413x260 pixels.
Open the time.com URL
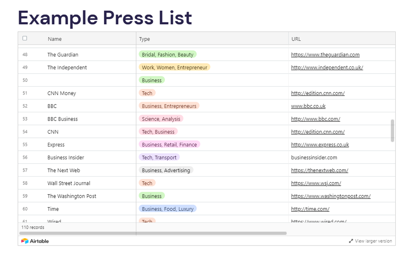click(310, 209)
